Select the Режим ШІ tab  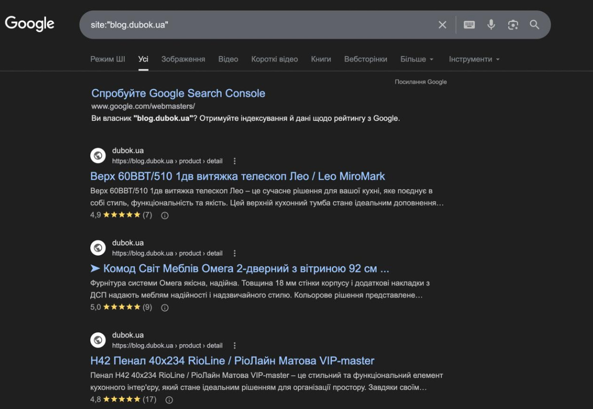point(108,59)
